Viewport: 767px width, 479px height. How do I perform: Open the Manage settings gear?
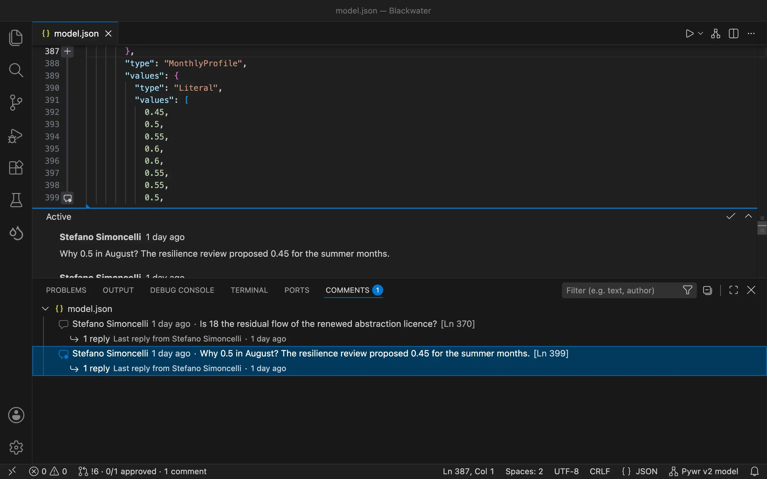pyautogui.click(x=16, y=447)
